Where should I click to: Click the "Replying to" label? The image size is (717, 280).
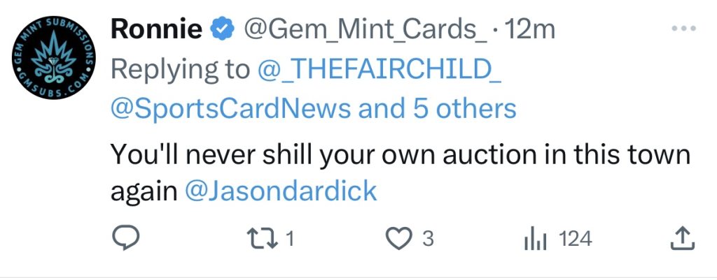tap(179, 69)
